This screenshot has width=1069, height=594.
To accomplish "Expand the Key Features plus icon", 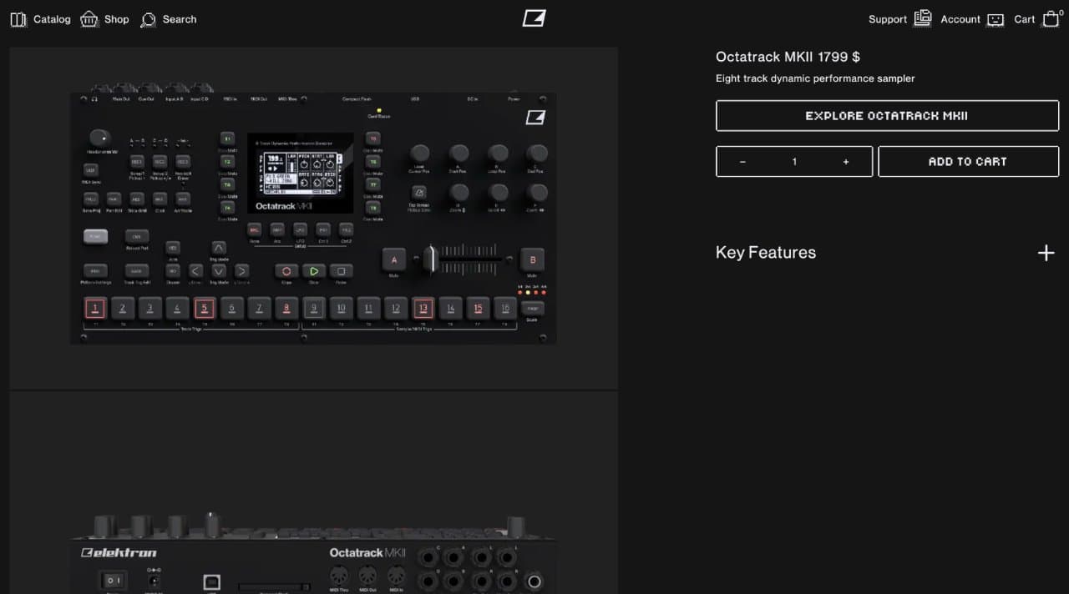I will point(1046,253).
